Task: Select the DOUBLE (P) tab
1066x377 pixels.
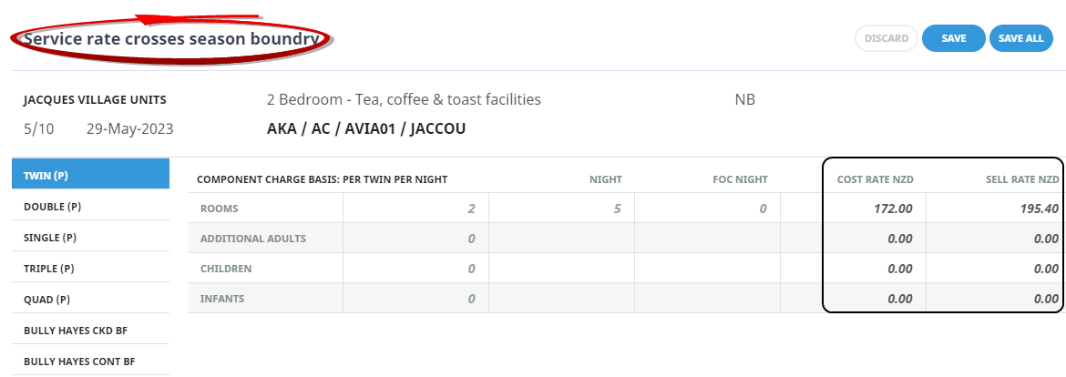Action: 90,206
